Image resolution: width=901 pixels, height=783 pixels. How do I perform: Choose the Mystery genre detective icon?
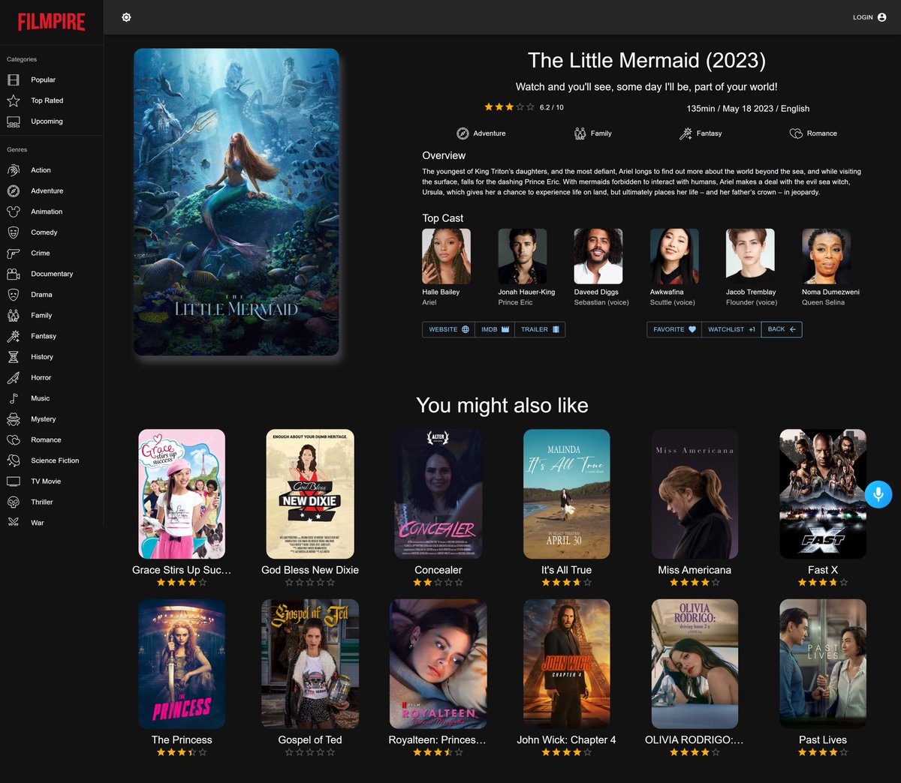(x=14, y=419)
